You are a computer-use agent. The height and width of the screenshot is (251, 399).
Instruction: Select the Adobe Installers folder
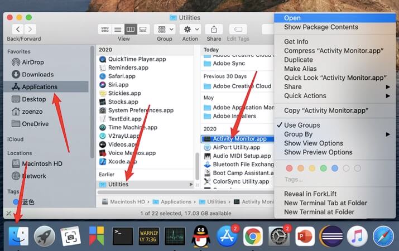(230, 116)
